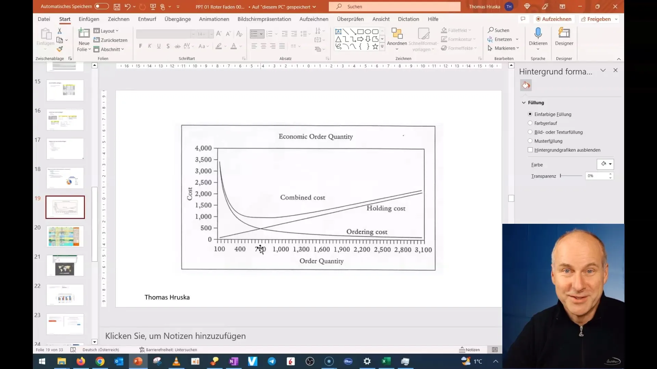657x369 pixels.
Task: Toggle Underline formatting U button
Action: (x=159, y=46)
